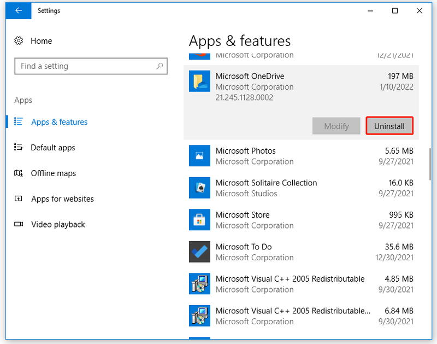Click the 16.0 KB Solitaire size
The height and width of the screenshot is (344, 437).
[x=401, y=183]
